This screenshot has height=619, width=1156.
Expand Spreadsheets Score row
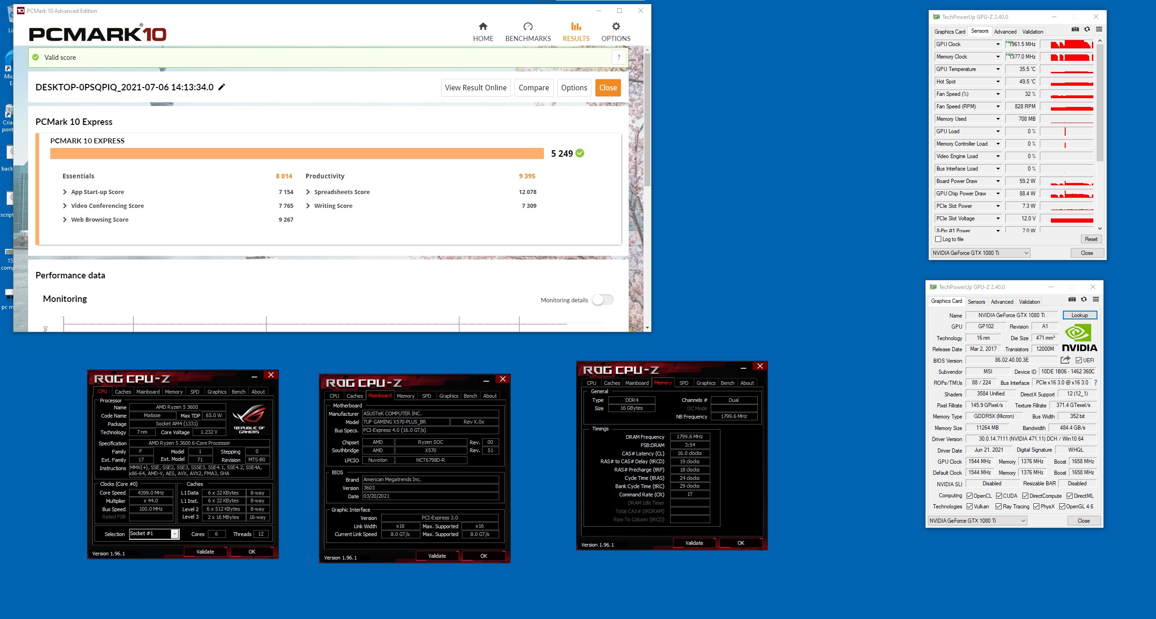pos(308,192)
